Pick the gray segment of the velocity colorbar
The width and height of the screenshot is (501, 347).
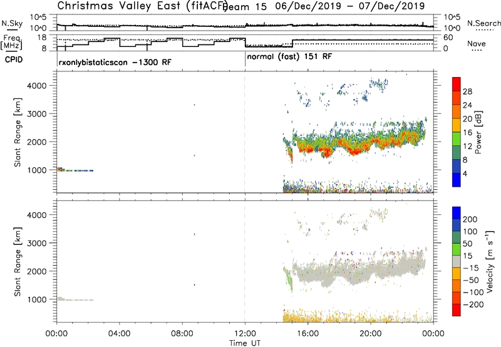point(457,261)
